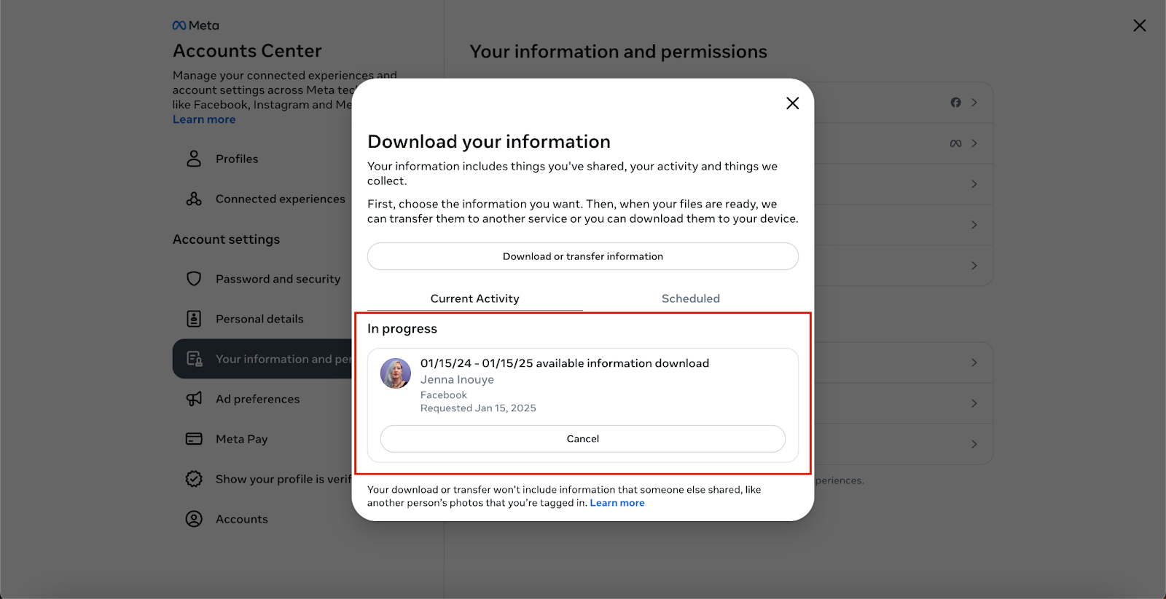Click Learn more link in dialog footer
The width and height of the screenshot is (1166, 599).
click(x=617, y=503)
